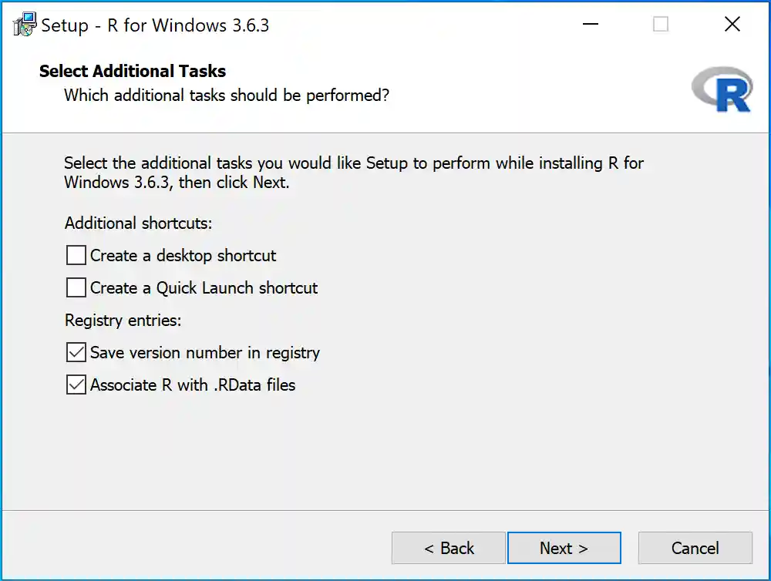Click the disabled maximize window button

pos(661,25)
